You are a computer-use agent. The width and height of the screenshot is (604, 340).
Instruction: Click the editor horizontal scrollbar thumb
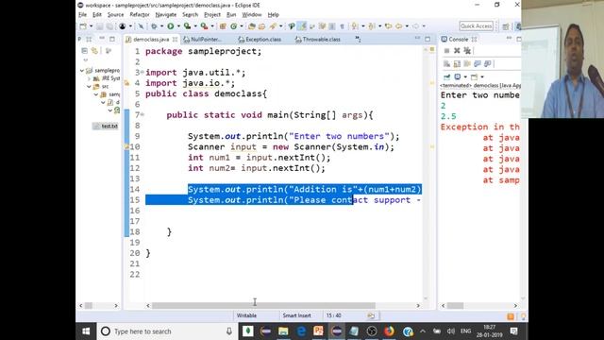(263, 306)
